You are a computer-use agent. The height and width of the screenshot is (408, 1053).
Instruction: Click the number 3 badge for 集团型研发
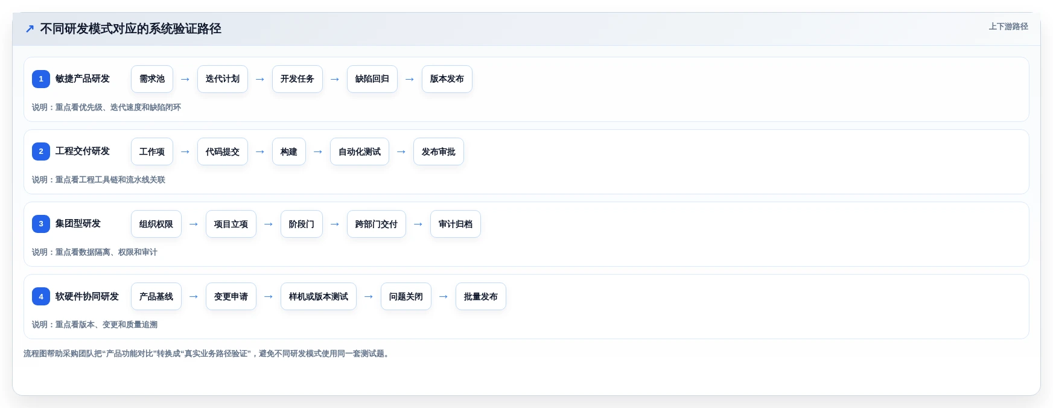click(x=41, y=224)
